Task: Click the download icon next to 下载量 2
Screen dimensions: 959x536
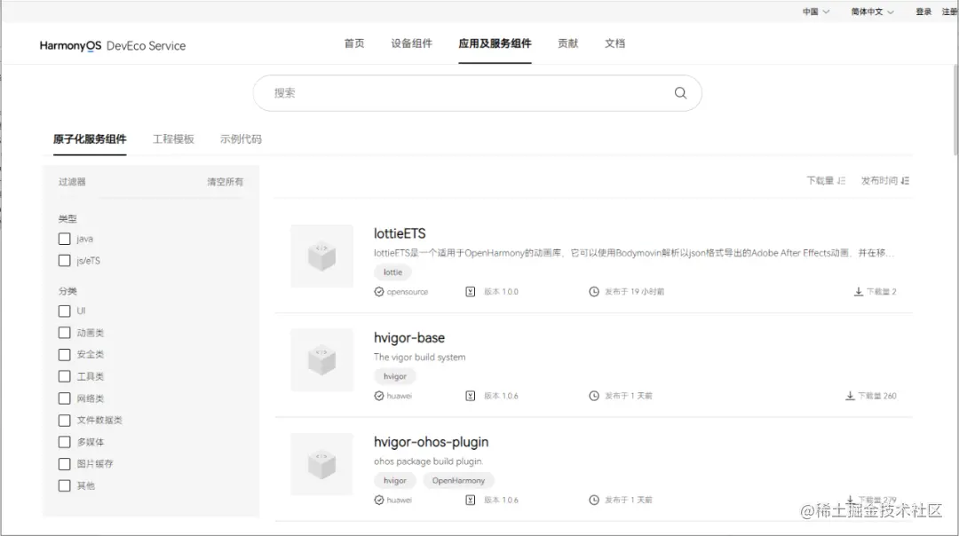Action: point(858,292)
